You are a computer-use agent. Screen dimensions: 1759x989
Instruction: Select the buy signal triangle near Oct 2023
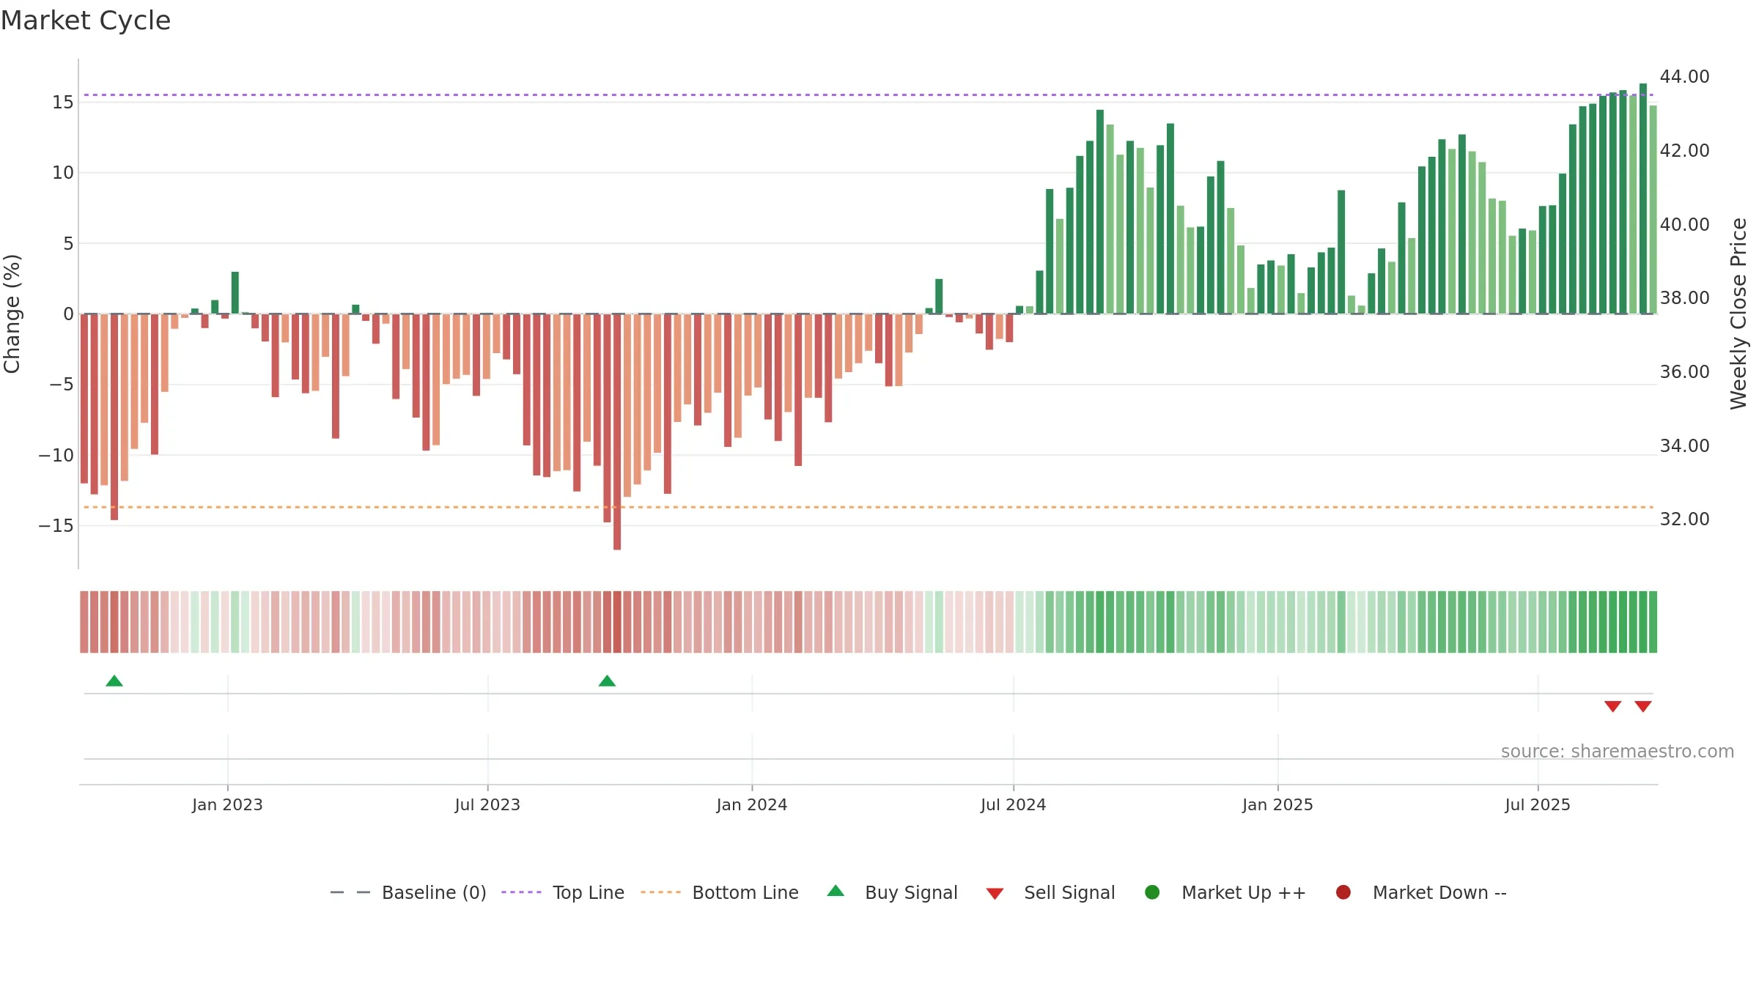tap(607, 681)
